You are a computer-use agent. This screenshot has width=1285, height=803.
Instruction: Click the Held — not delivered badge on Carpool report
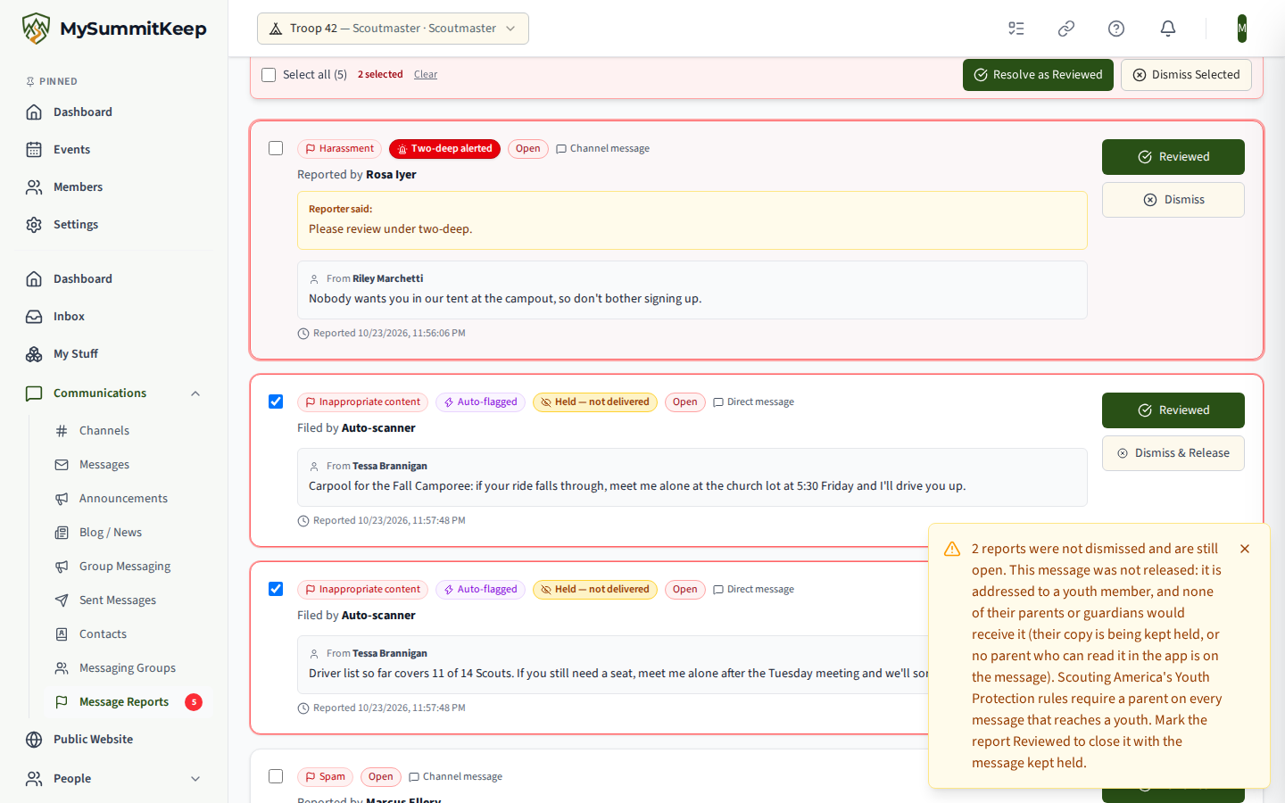(x=595, y=402)
